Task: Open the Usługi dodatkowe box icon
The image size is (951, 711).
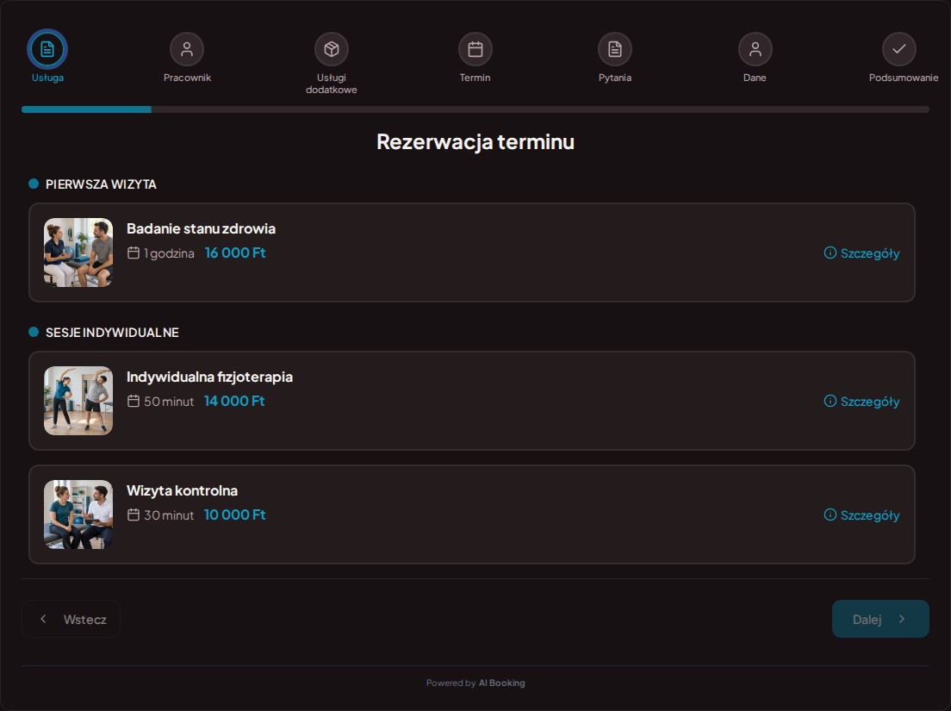Action: coord(331,49)
